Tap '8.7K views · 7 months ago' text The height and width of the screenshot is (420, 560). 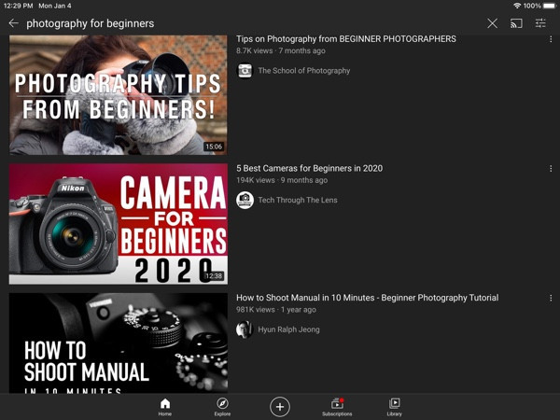(x=281, y=50)
